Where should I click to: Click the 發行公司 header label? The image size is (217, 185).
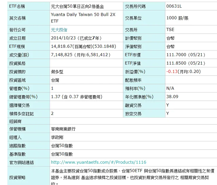tap(17, 30)
